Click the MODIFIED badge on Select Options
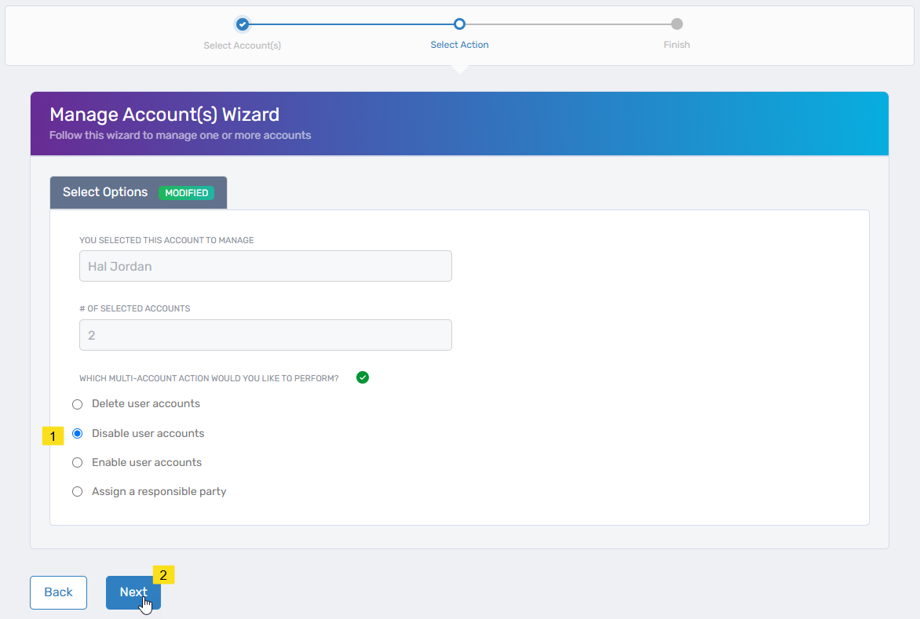The width and height of the screenshot is (920, 619). (x=186, y=192)
